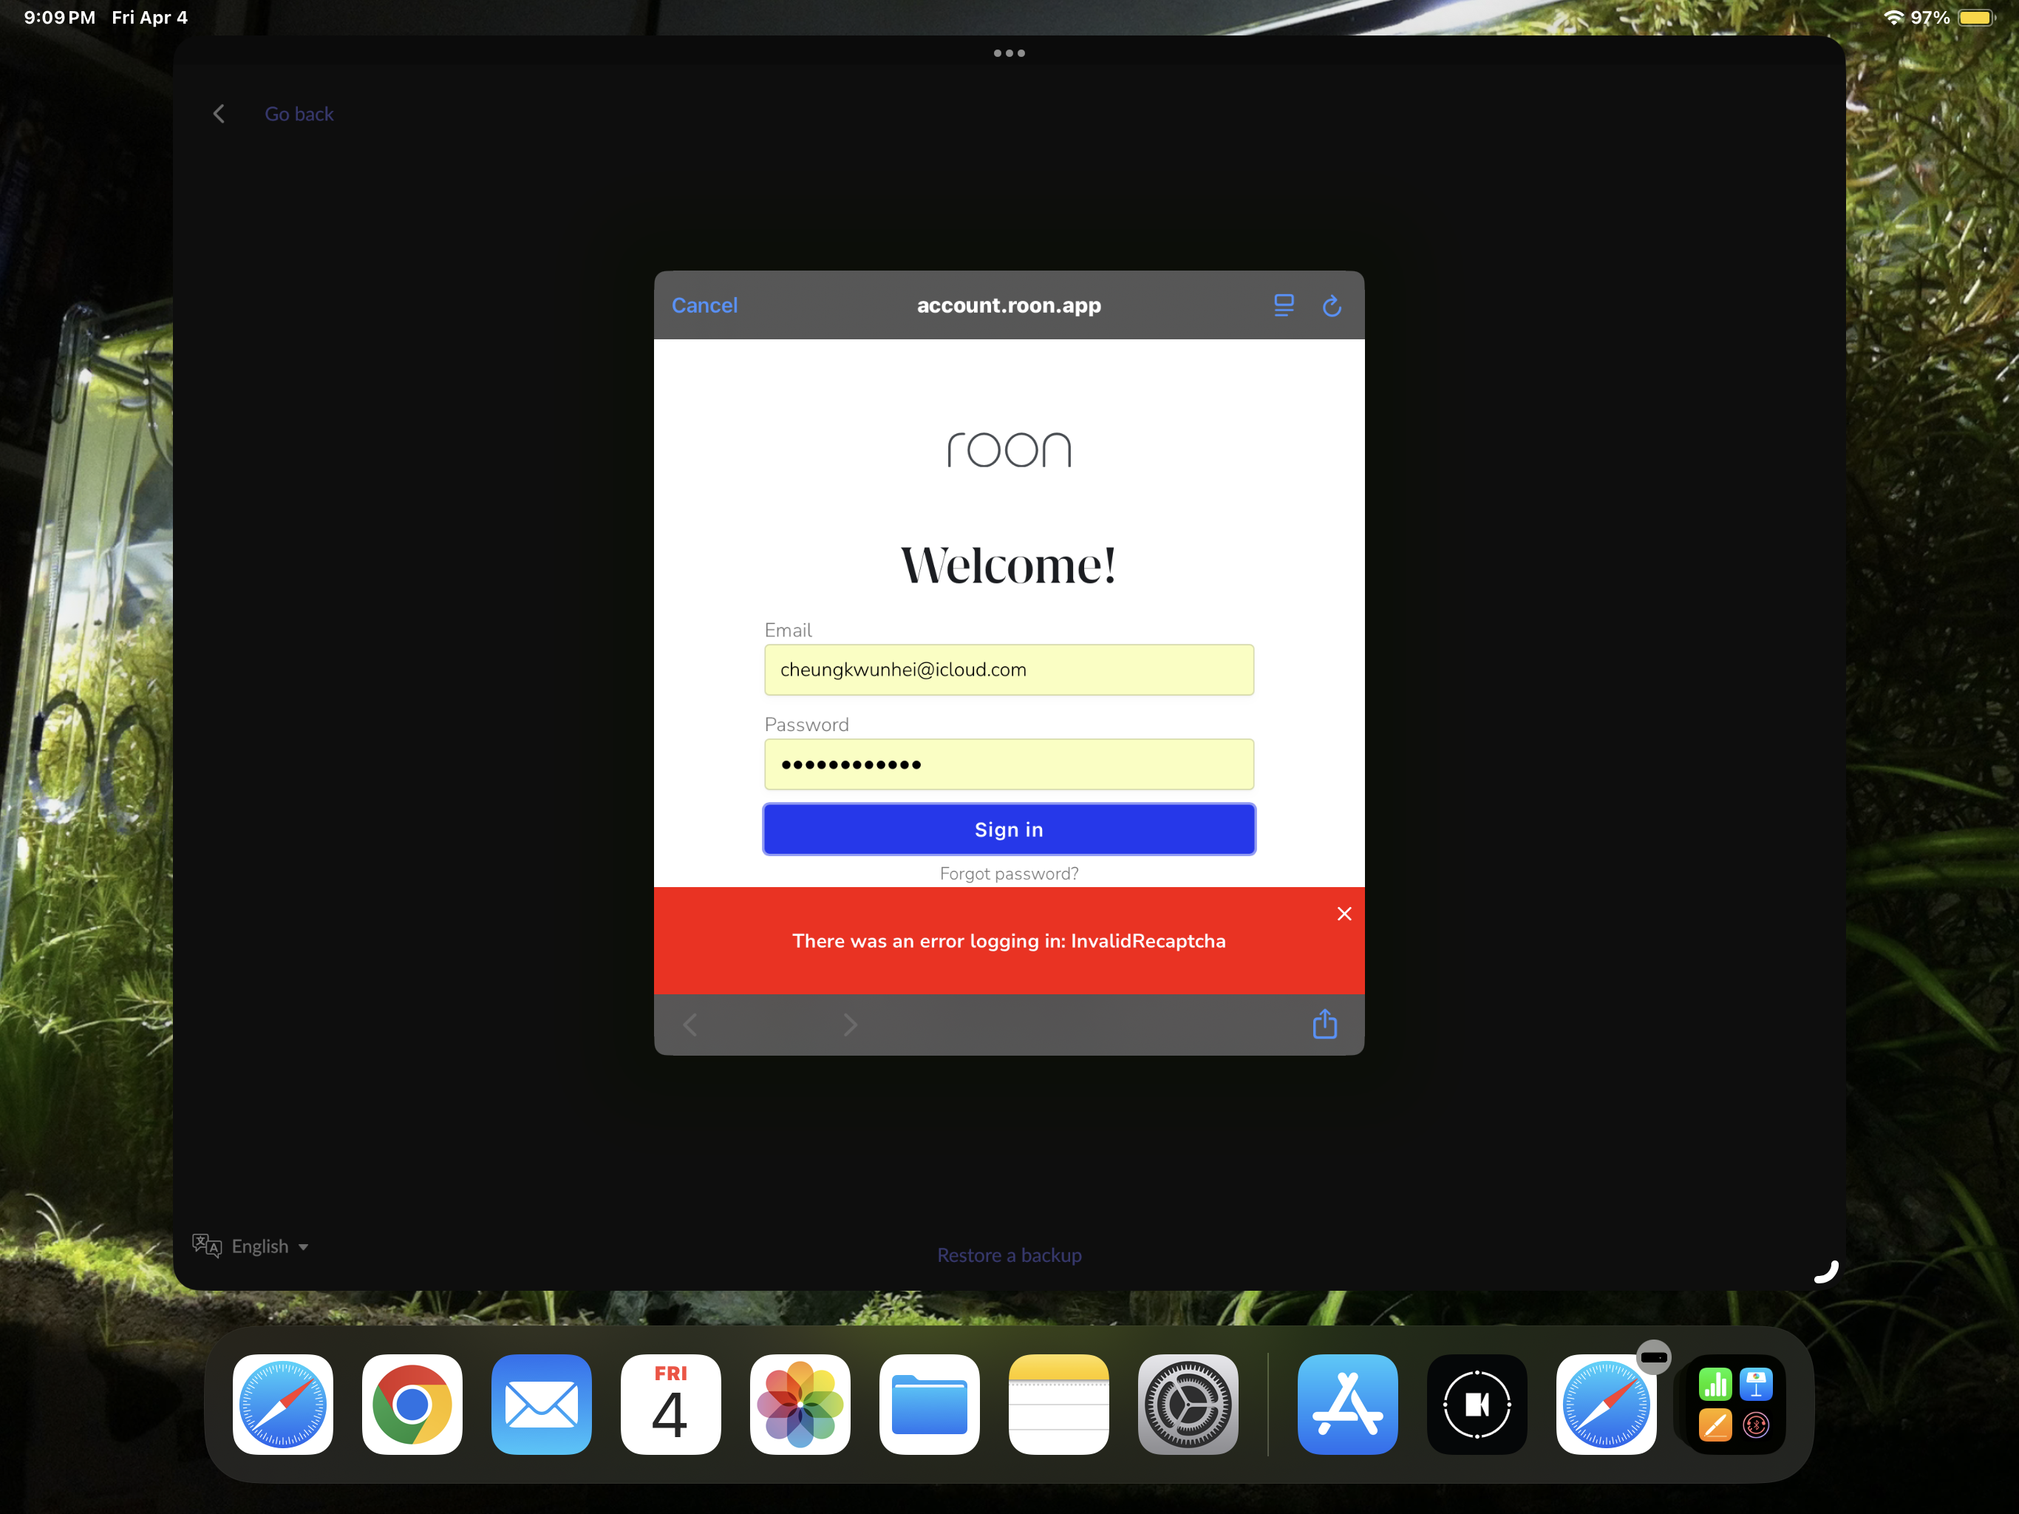Open the three-dot multitasking menu at window top

coord(1009,53)
